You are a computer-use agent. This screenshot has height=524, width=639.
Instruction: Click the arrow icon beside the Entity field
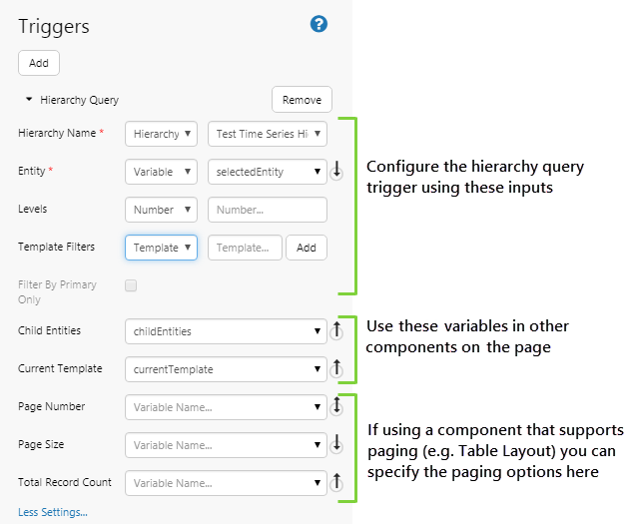pyautogui.click(x=337, y=171)
